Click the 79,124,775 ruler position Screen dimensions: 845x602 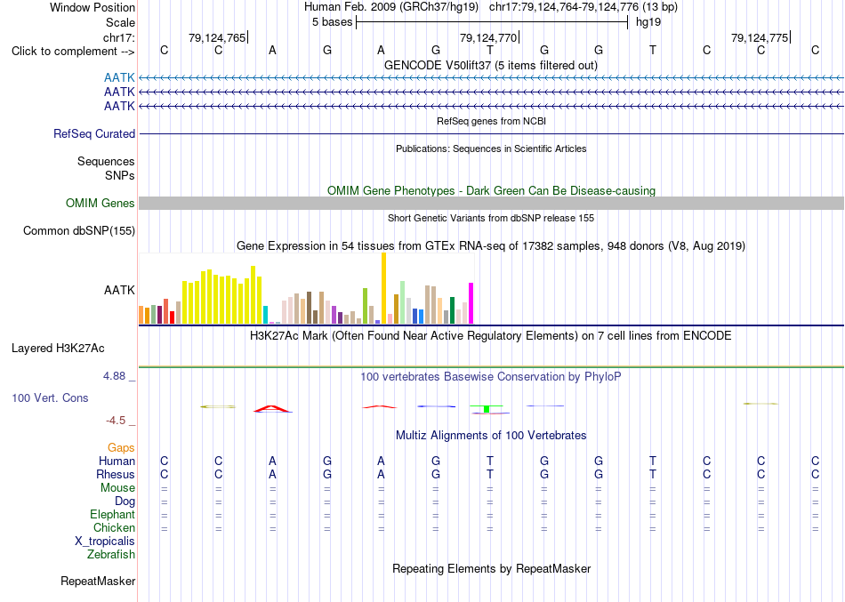[760, 37]
